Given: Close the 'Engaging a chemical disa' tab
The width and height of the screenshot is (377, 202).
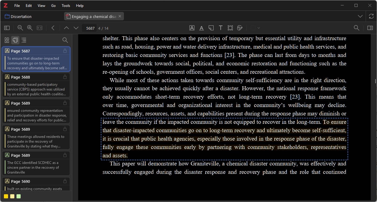Looking at the screenshot, I should [120, 16].
